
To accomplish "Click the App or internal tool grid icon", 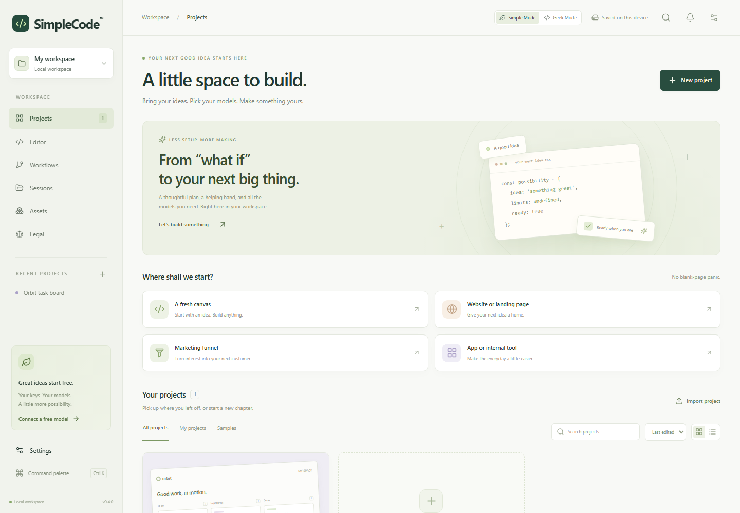I will point(452,353).
